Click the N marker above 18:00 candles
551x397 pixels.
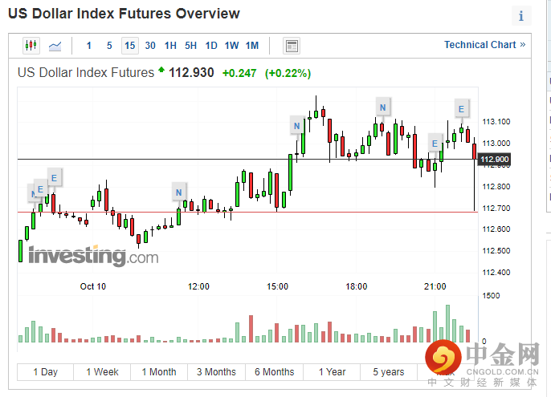(383, 107)
